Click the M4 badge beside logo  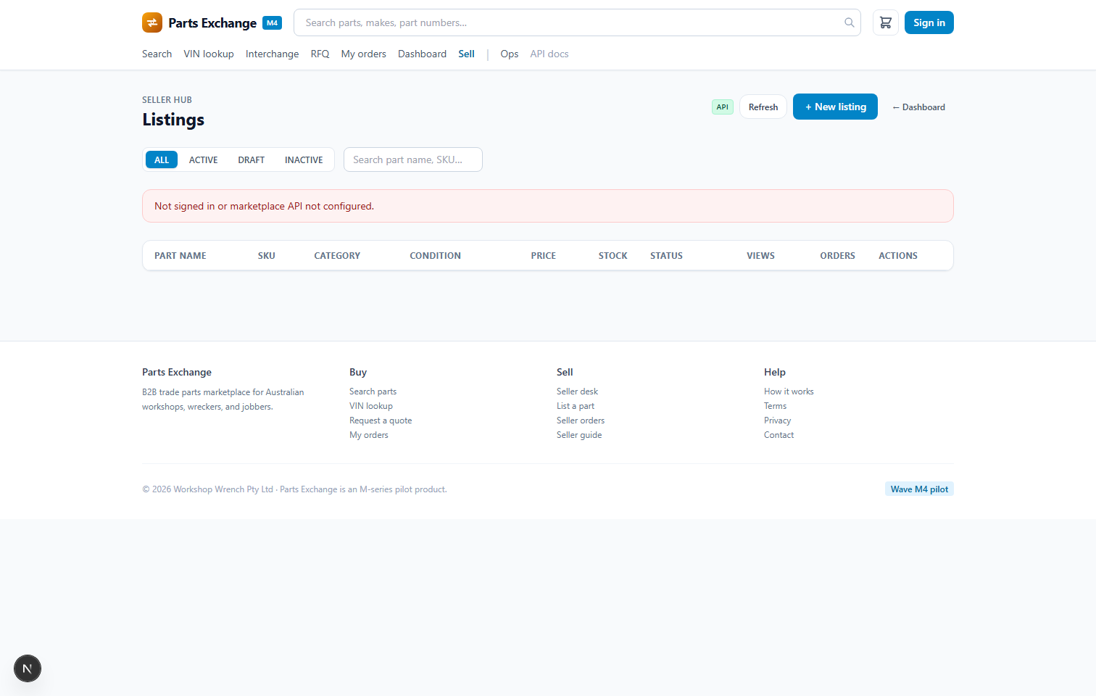[272, 22]
